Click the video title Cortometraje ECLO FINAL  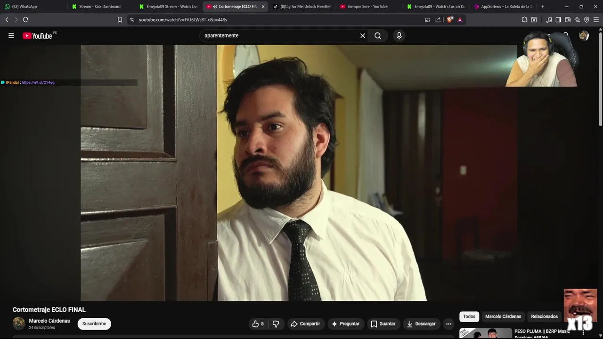(x=49, y=310)
